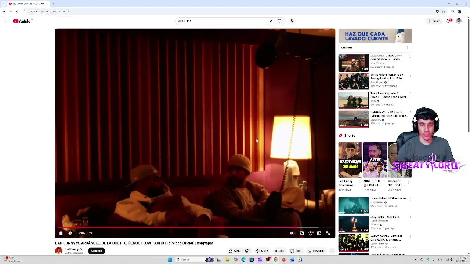The image size is (470, 264).
Task: Clear the search box with the X
Action: pyautogui.click(x=271, y=21)
